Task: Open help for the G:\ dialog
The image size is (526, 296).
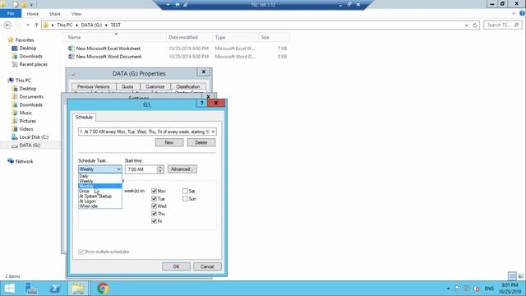Action: coord(201,103)
